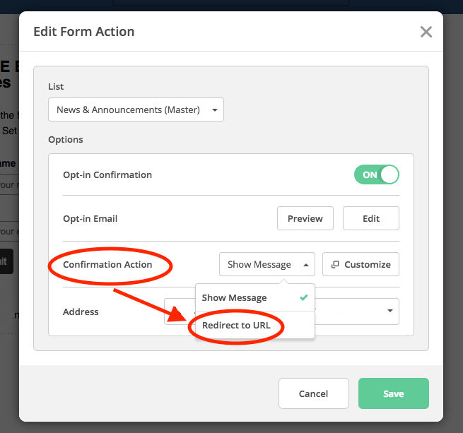Save the form action settings

tap(393, 393)
